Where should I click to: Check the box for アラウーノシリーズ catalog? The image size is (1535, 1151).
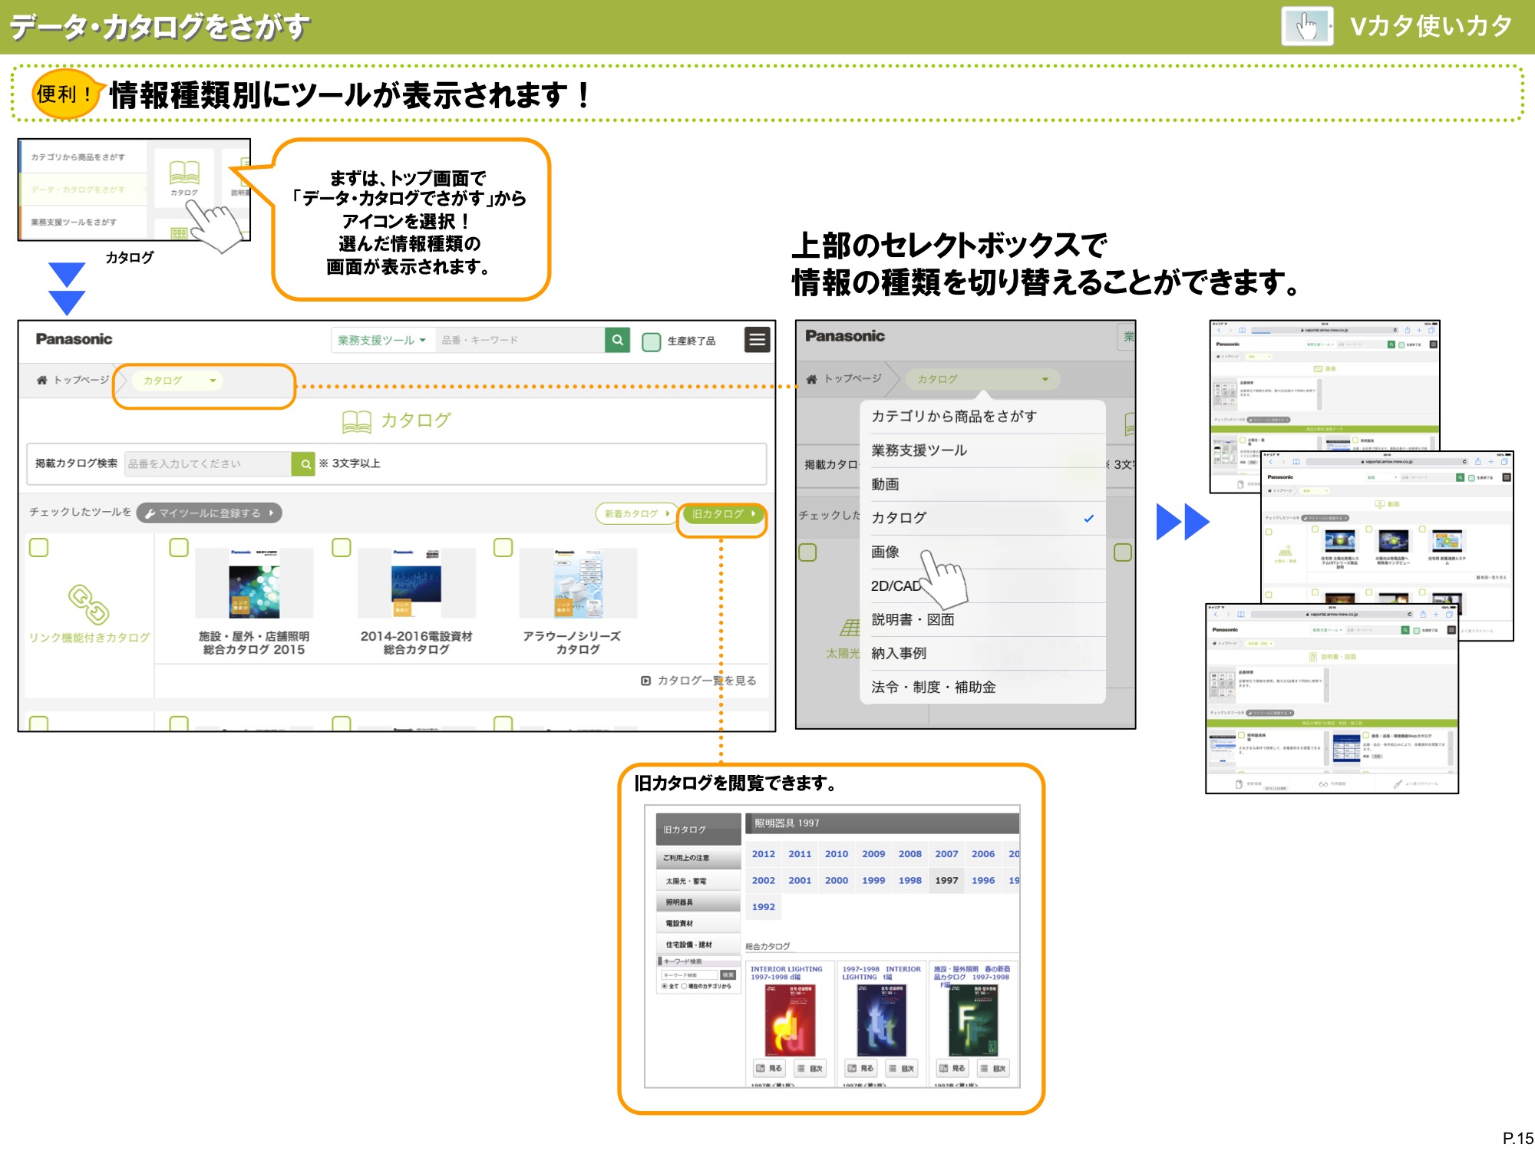pos(503,547)
